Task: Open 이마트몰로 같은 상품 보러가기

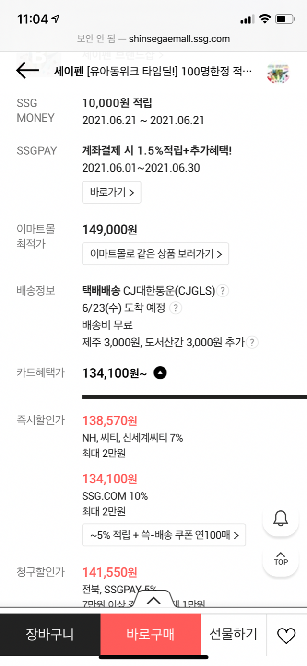Action: coord(155,254)
